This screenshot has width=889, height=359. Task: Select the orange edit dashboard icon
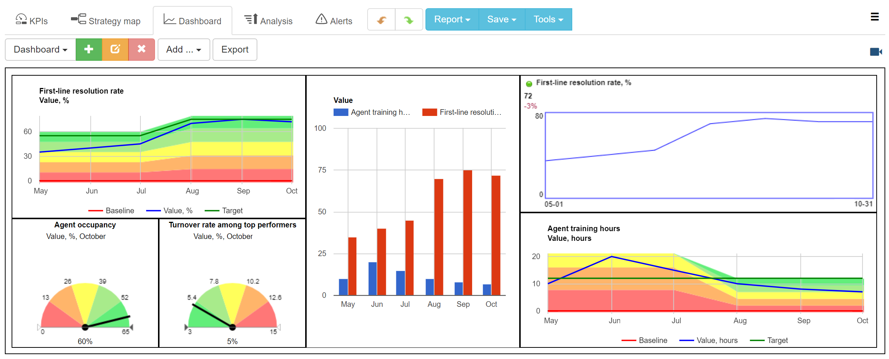(x=115, y=49)
